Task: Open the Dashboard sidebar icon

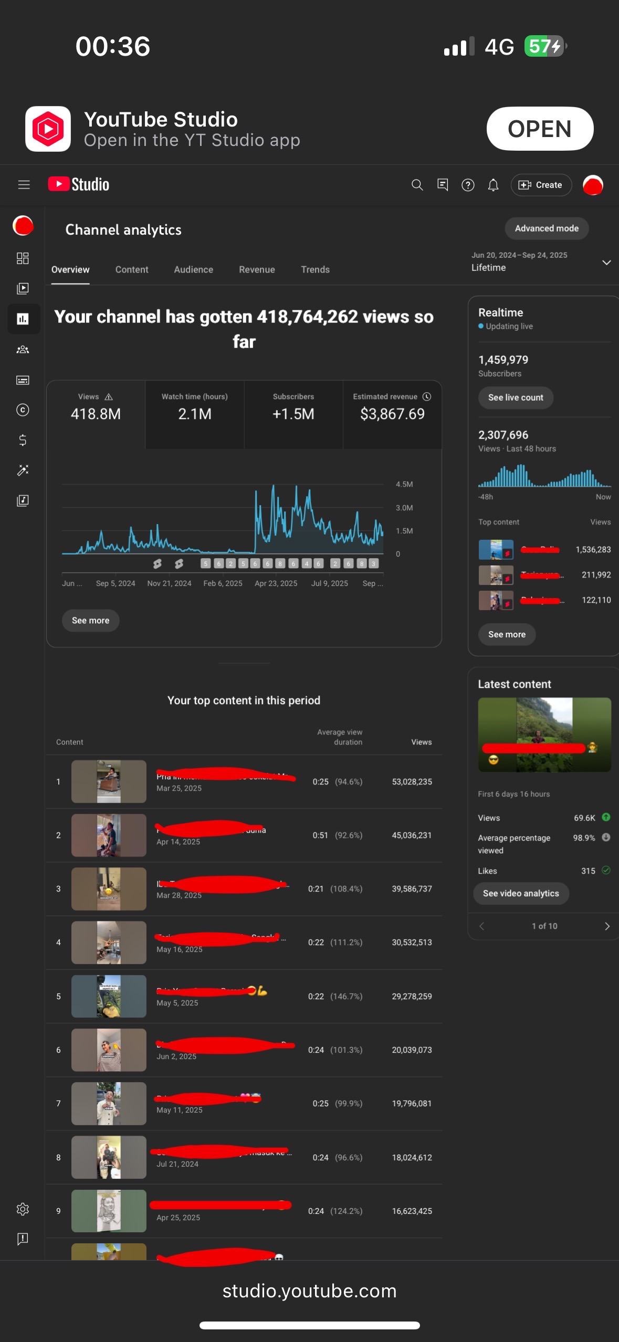Action: (x=23, y=258)
